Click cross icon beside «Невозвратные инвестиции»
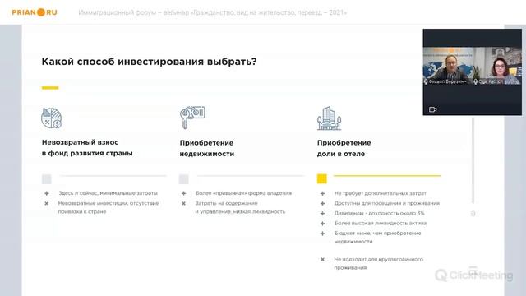 coord(47,203)
